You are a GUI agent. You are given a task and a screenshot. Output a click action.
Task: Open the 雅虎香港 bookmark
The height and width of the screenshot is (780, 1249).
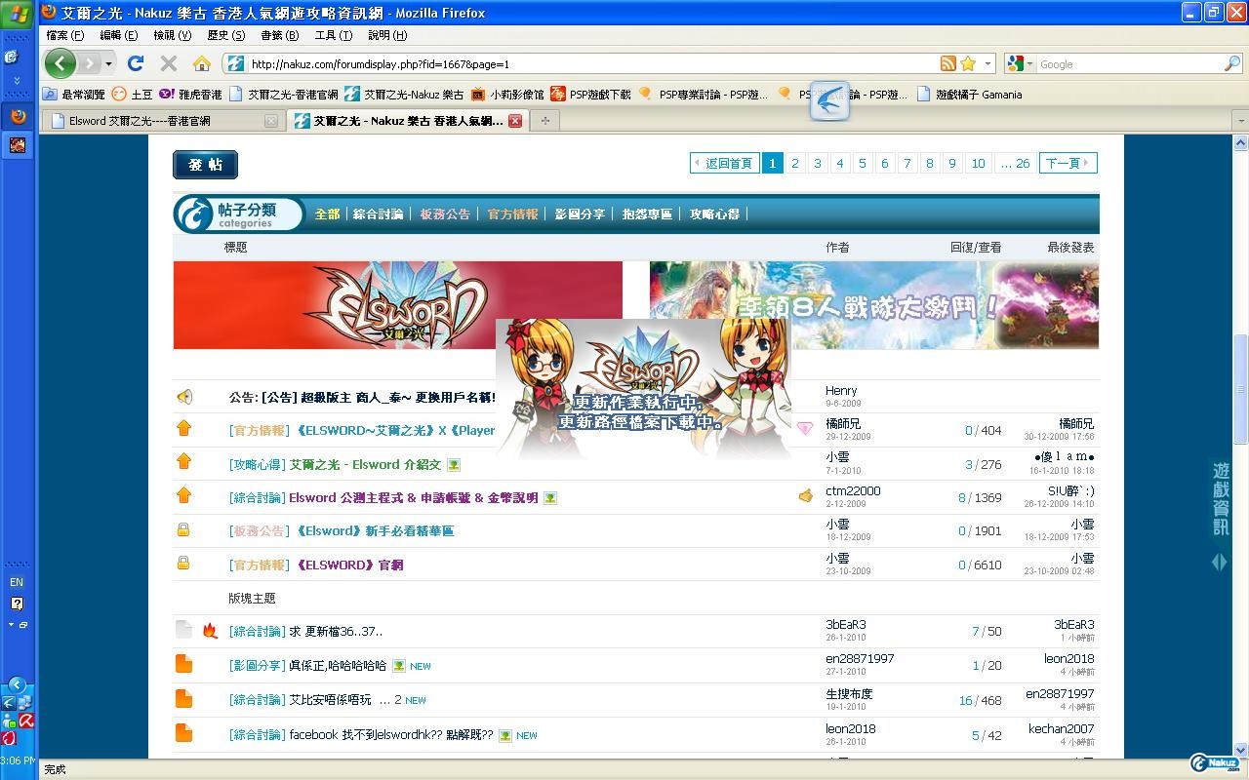pyautogui.click(x=190, y=95)
